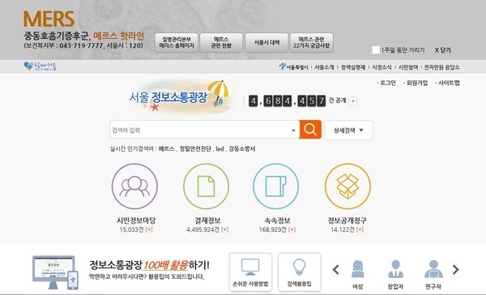486x295 pixels.
Task: Open the 서울소개 menu item
Action: pyautogui.click(x=324, y=67)
